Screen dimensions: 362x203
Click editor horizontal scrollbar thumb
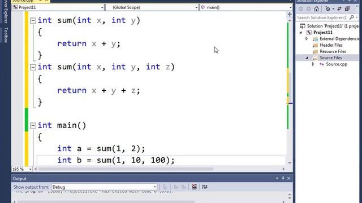coord(126,169)
